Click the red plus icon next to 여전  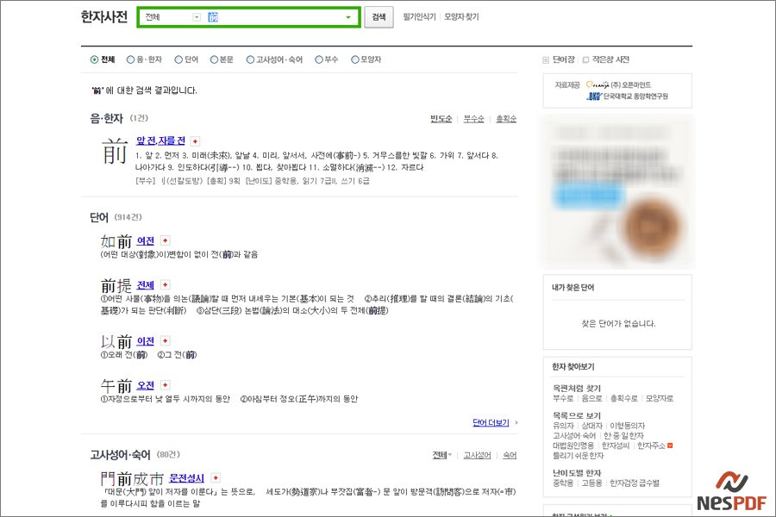pyautogui.click(x=166, y=240)
